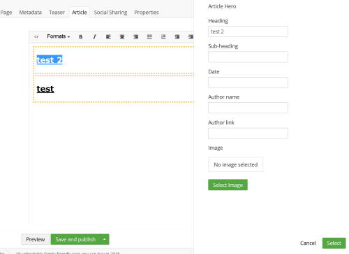Align text right
Image resolution: width=349 pixels, height=254 pixels.
pos(136,36)
